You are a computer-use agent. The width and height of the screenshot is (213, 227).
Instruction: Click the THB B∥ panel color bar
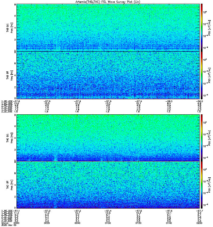pos(202,75)
